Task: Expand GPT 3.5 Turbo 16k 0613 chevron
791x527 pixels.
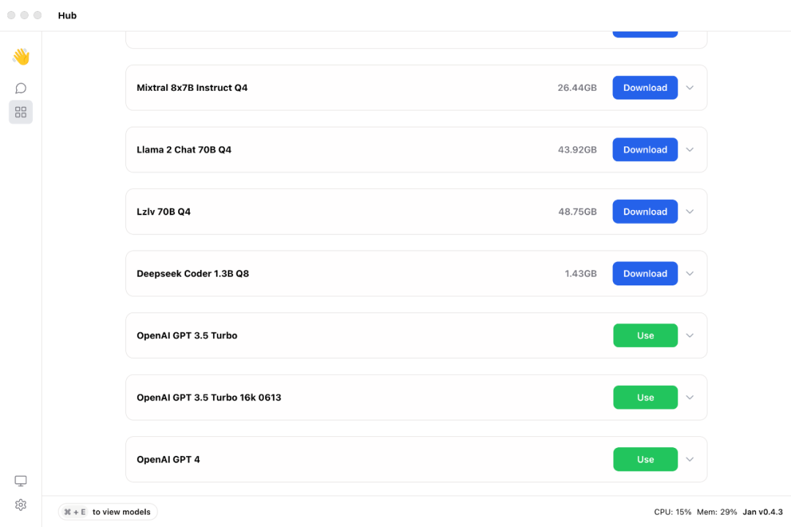Action: [690, 397]
